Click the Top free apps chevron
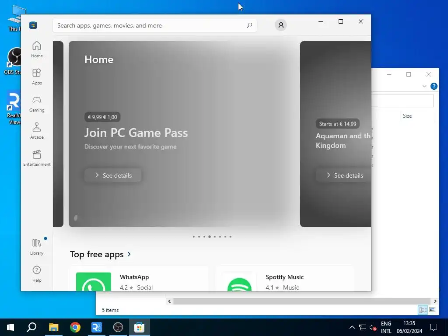The width and height of the screenshot is (448, 336). click(129, 254)
